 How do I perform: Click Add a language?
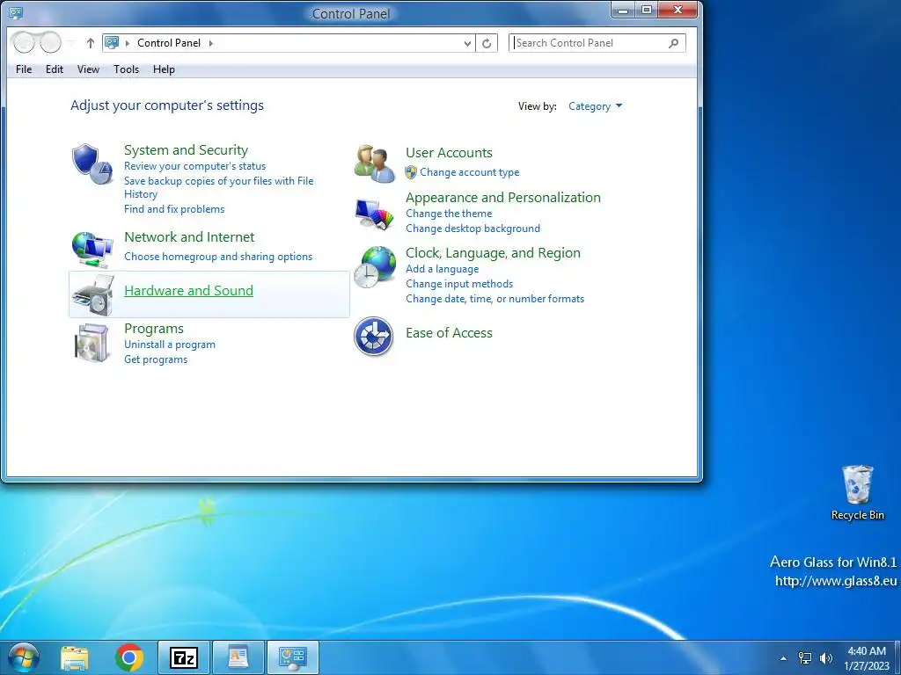pyautogui.click(x=442, y=269)
